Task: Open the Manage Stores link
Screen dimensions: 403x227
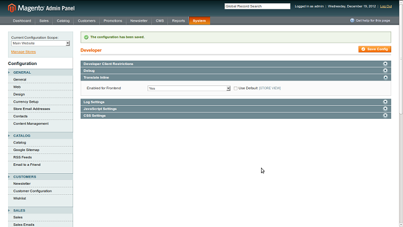Action: tap(24, 52)
